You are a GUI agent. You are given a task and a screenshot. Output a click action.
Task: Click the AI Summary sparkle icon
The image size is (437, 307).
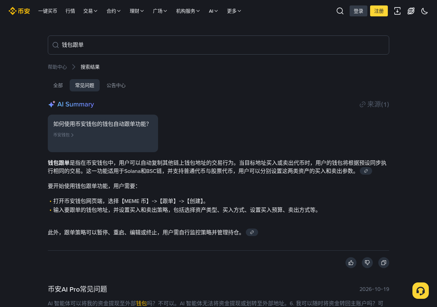point(52,104)
